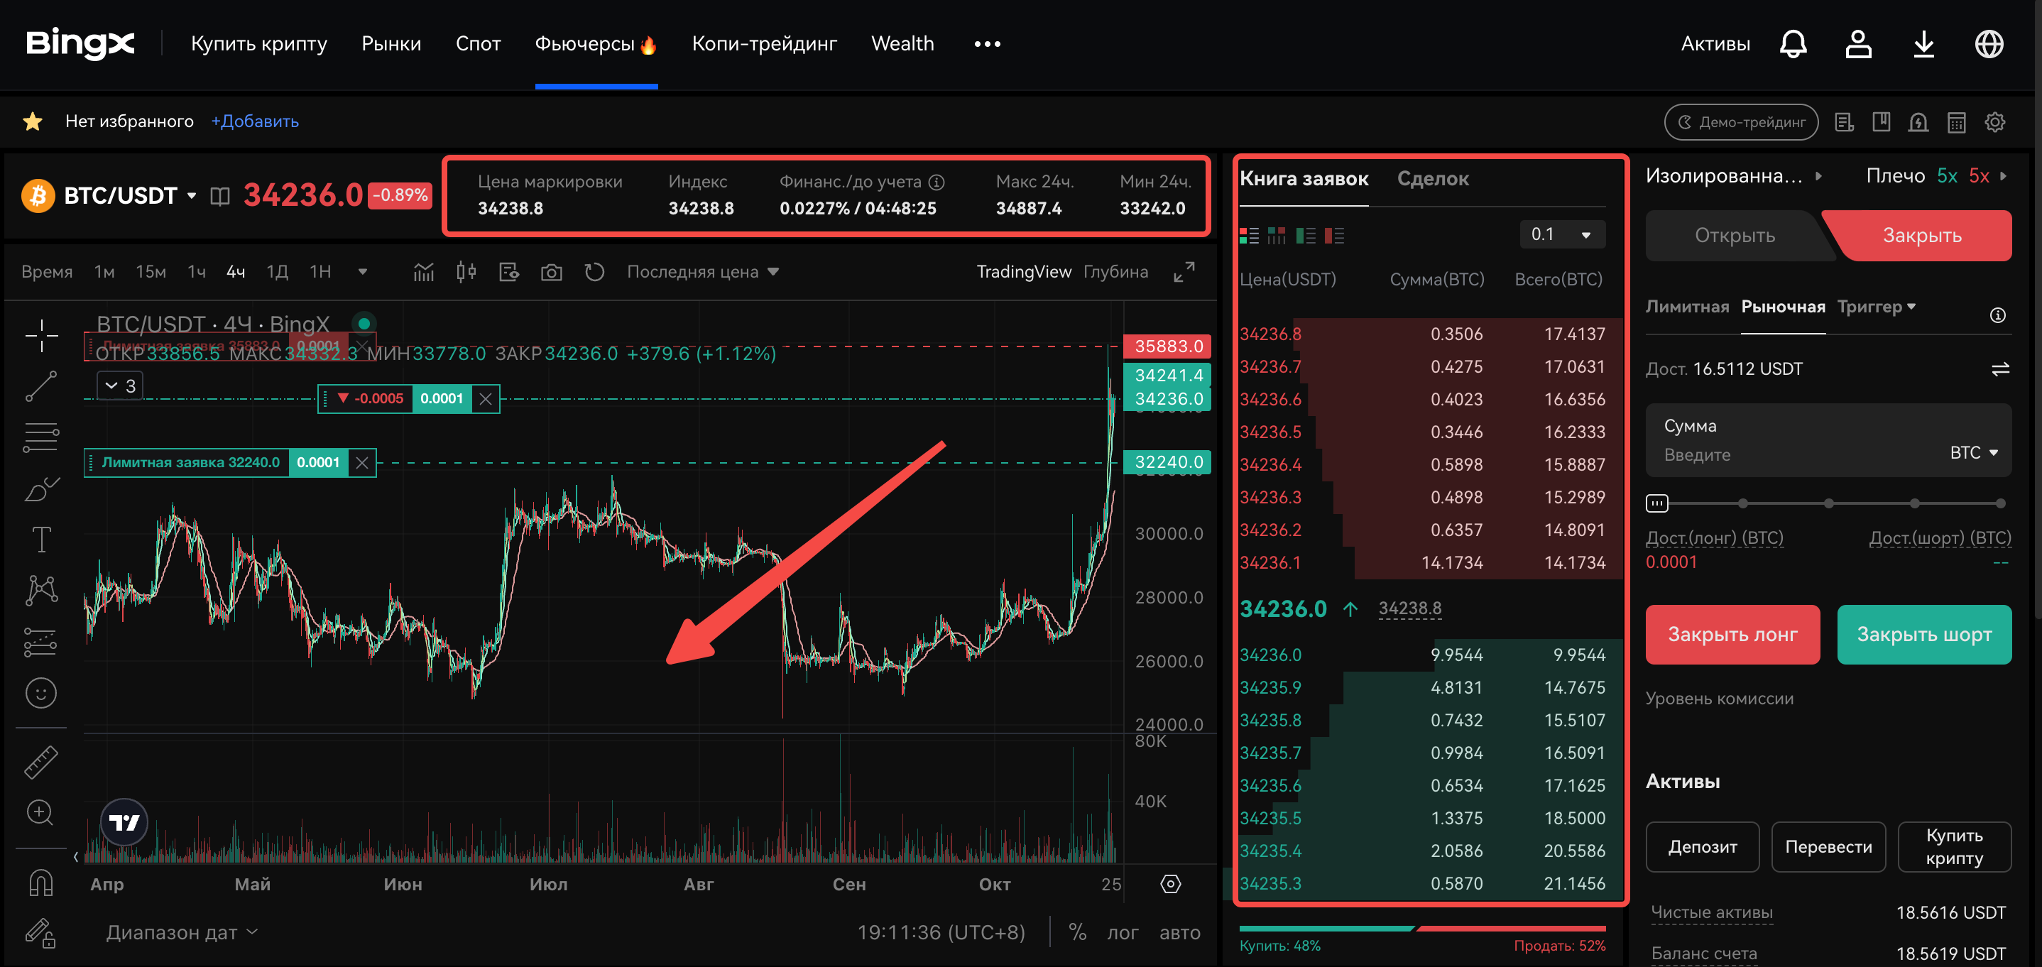The image size is (2042, 967).
Task: Swap amount units with transfer arrows
Action: (2000, 368)
